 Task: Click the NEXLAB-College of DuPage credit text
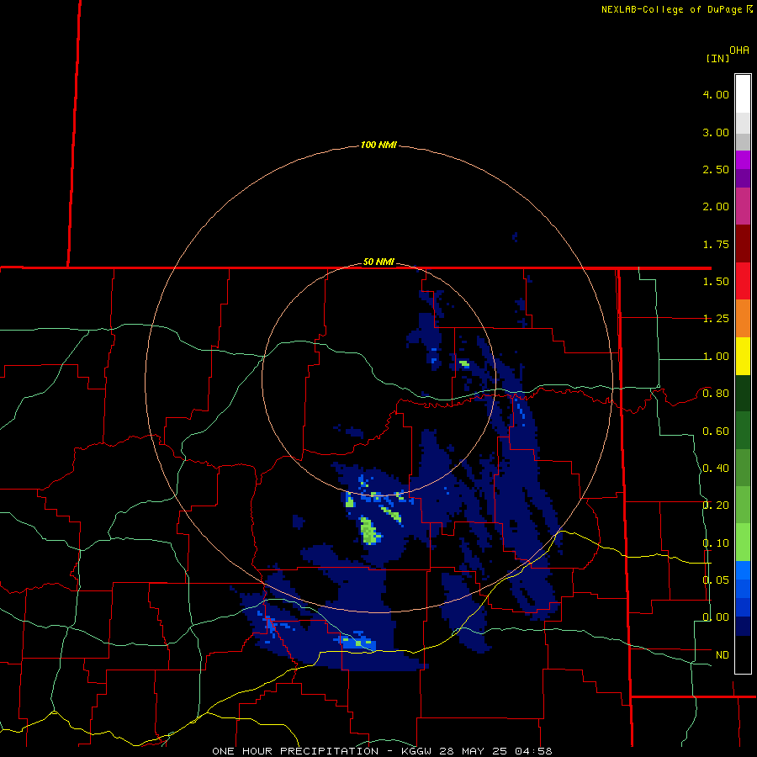point(671,9)
